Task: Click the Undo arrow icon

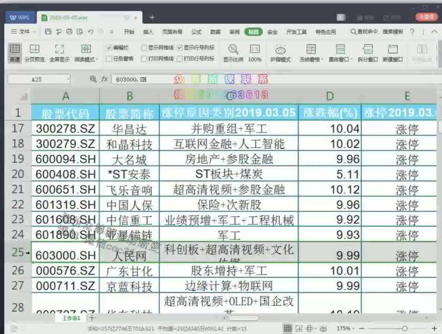Action: (91, 32)
